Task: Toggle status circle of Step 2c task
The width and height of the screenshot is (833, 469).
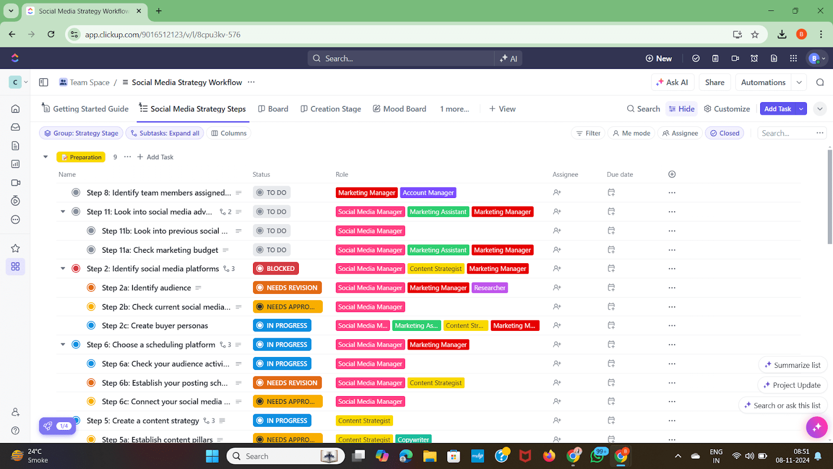Action: click(91, 326)
